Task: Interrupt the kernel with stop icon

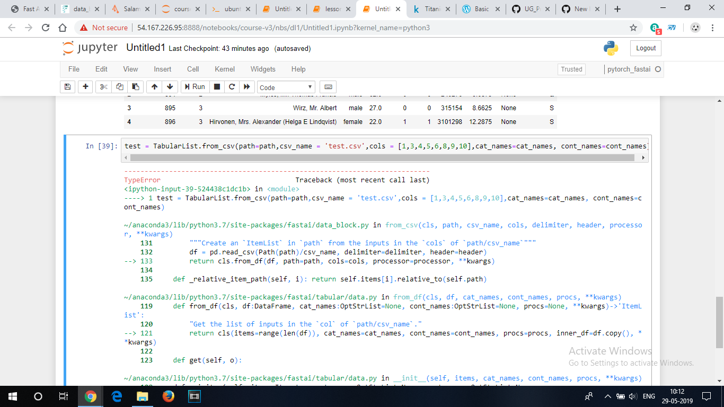Action: [217, 86]
